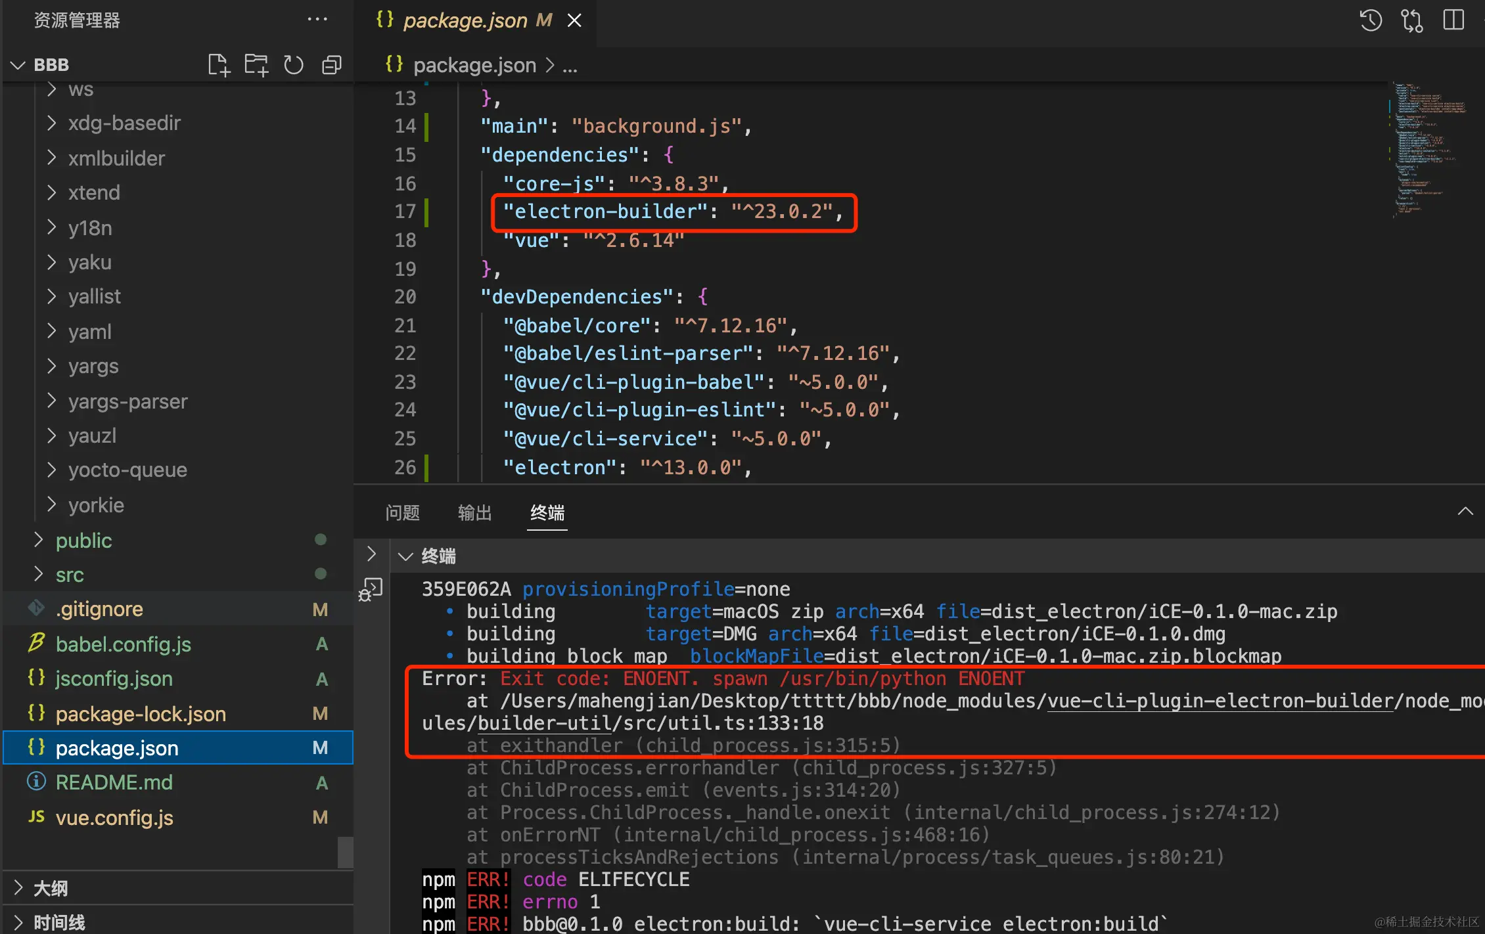Viewport: 1485px width, 934px height.
Task: Click the babel.config.js file icon
Action: 36,643
